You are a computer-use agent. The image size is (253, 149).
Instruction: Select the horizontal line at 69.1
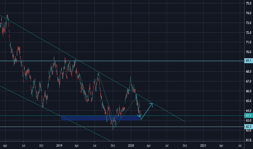click(x=122, y=61)
